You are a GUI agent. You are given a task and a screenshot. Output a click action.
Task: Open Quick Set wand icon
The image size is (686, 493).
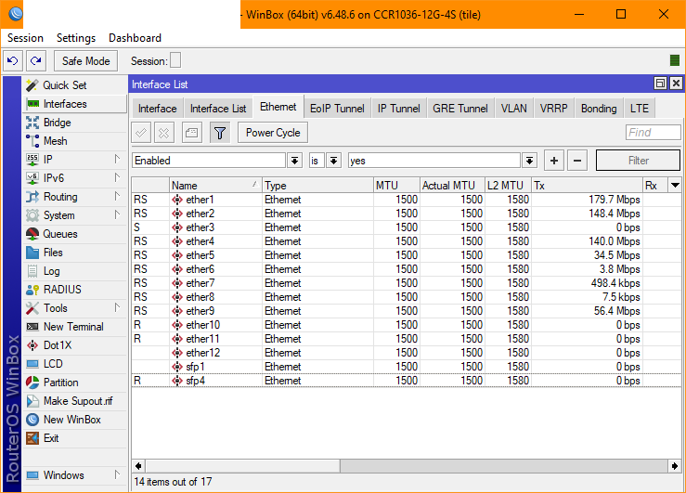pos(32,85)
